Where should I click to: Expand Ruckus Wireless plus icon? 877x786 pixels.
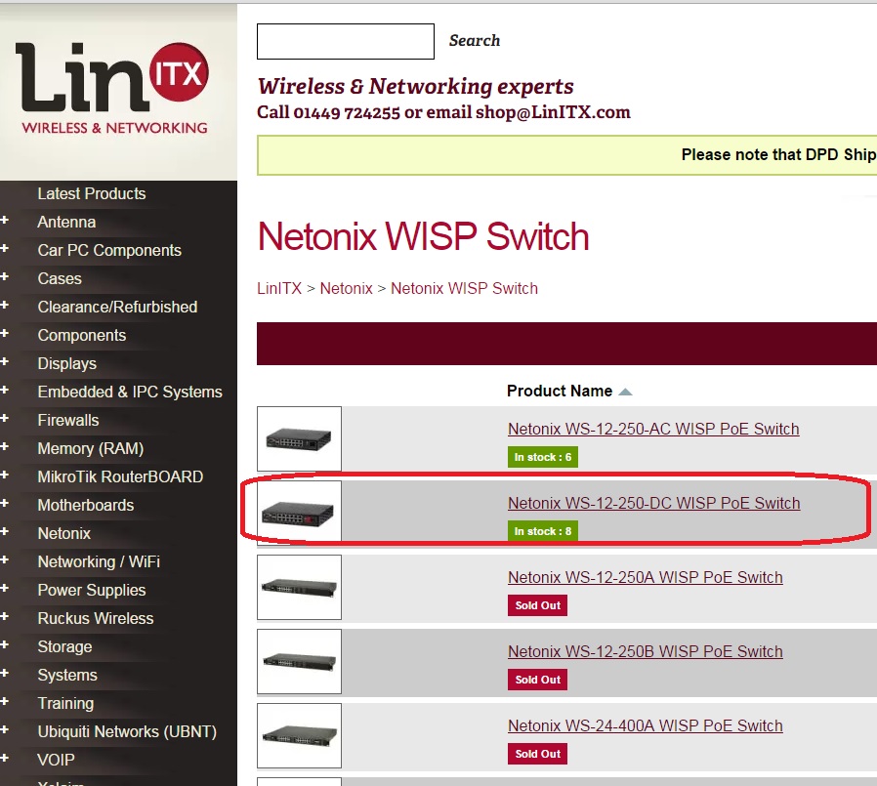(x=5, y=617)
